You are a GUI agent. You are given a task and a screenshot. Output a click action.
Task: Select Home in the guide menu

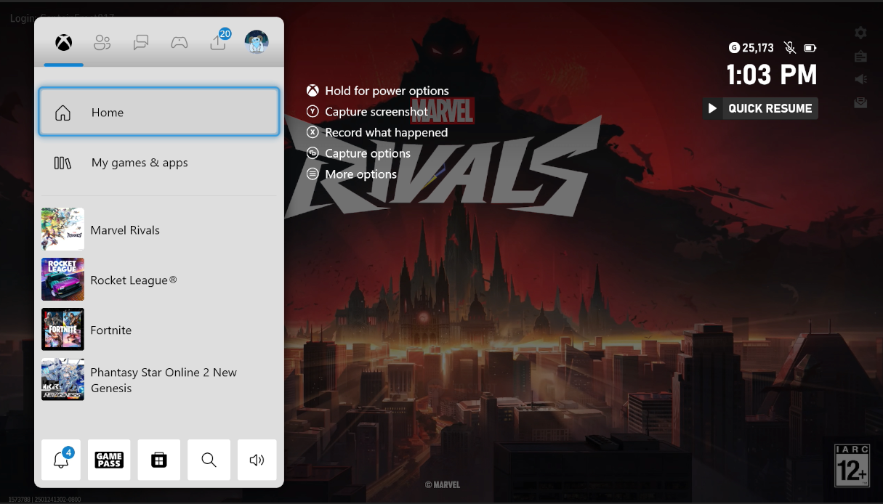click(x=158, y=112)
